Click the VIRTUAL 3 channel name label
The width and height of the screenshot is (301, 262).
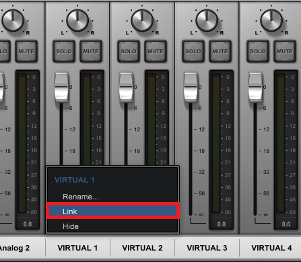coord(207,248)
